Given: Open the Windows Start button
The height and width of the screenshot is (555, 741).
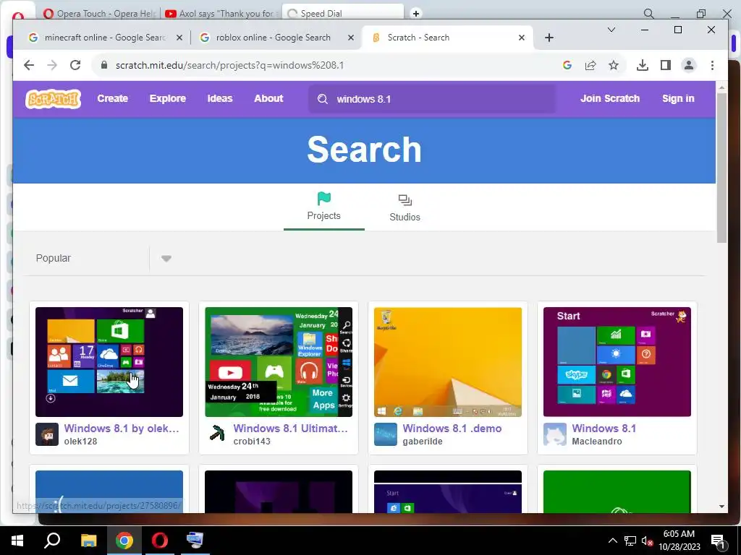Looking at the screenshot, I should tap(17, 541).
